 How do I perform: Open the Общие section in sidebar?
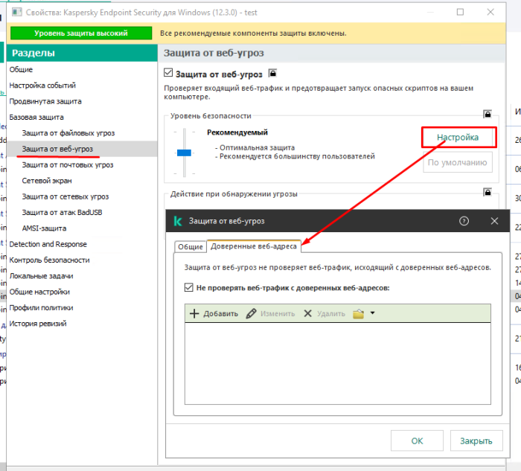tap(21, 69)
